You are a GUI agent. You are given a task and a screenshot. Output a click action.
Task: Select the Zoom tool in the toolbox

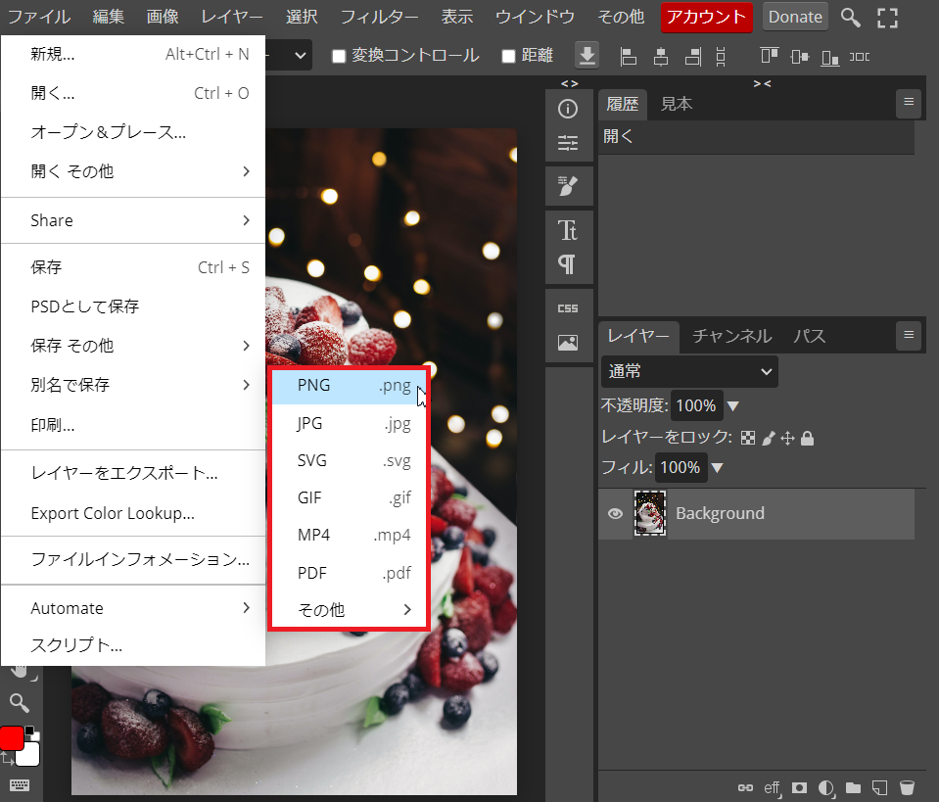pos(20,702)
